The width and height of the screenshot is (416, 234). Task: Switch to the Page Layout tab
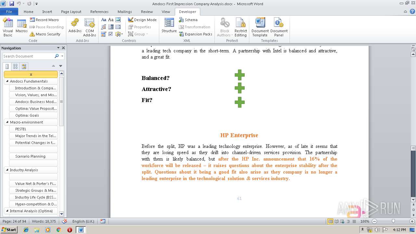point(71,12)
